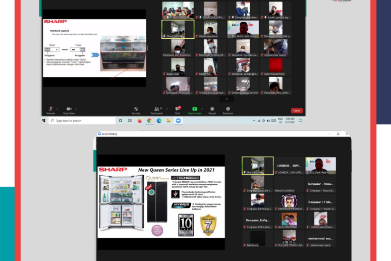Select the Denpasar_eko_bumimas video tile

(x=178, y=48)
